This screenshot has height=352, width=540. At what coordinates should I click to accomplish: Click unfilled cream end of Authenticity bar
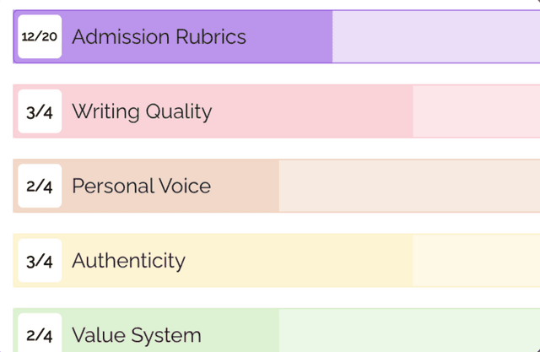point(476,260)
